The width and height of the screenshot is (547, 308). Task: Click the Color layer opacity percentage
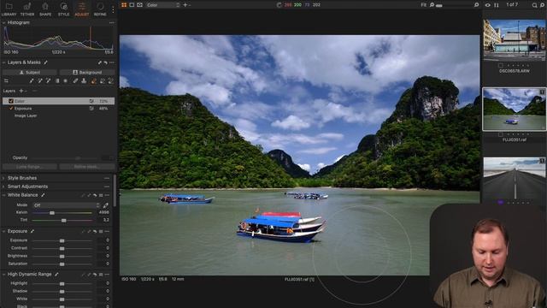pyautogui.click(x=103, y=101)
